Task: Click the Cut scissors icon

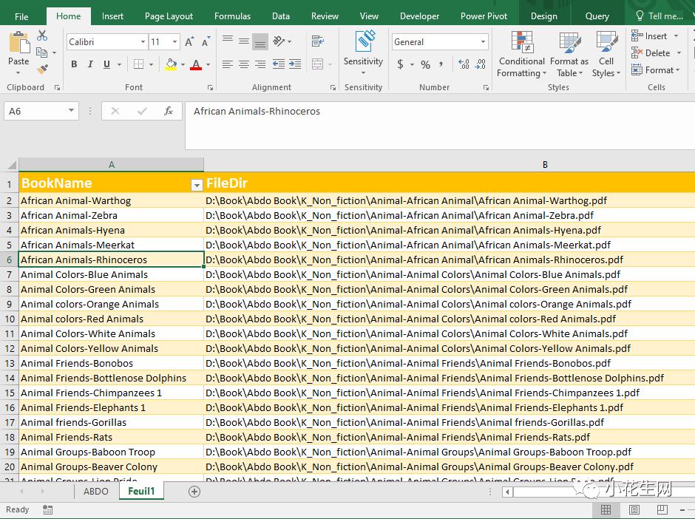Action: [42, 35]
